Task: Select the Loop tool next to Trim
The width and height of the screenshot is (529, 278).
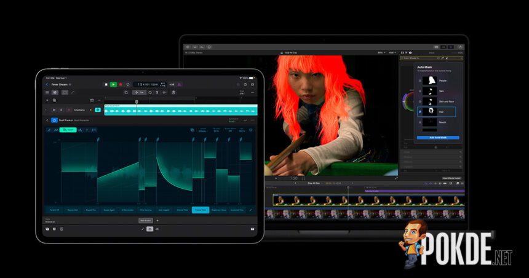Action: click(x=150, y=92)
